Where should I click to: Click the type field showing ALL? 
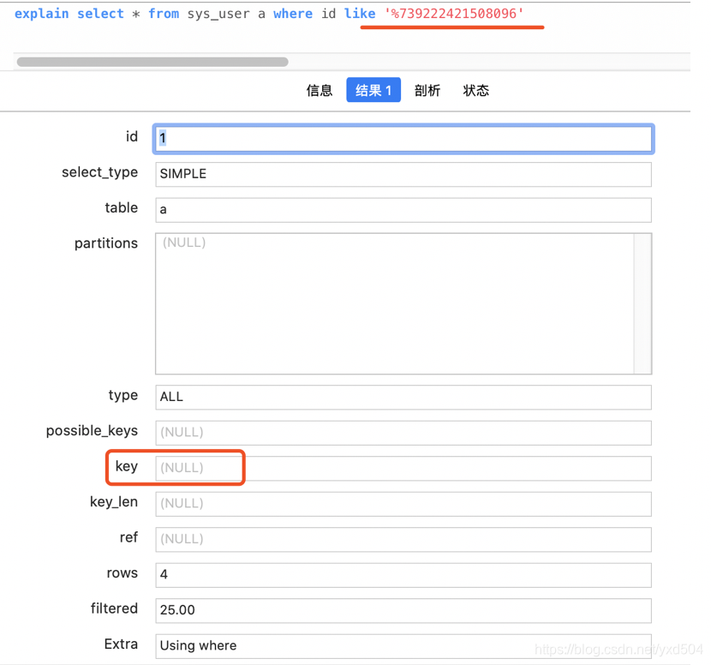point(403,397)
